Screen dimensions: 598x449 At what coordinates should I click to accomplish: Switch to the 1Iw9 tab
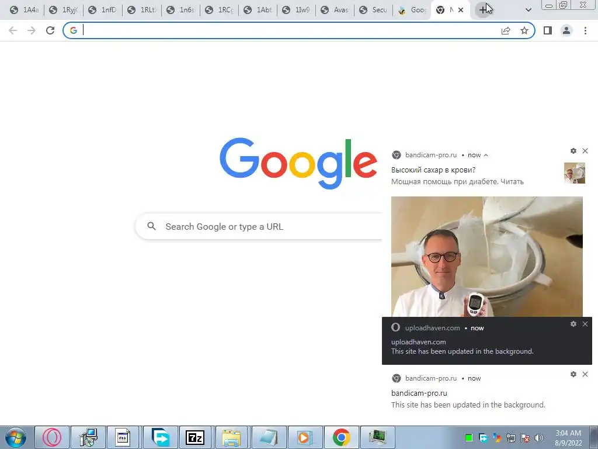[x=296, y=10]
